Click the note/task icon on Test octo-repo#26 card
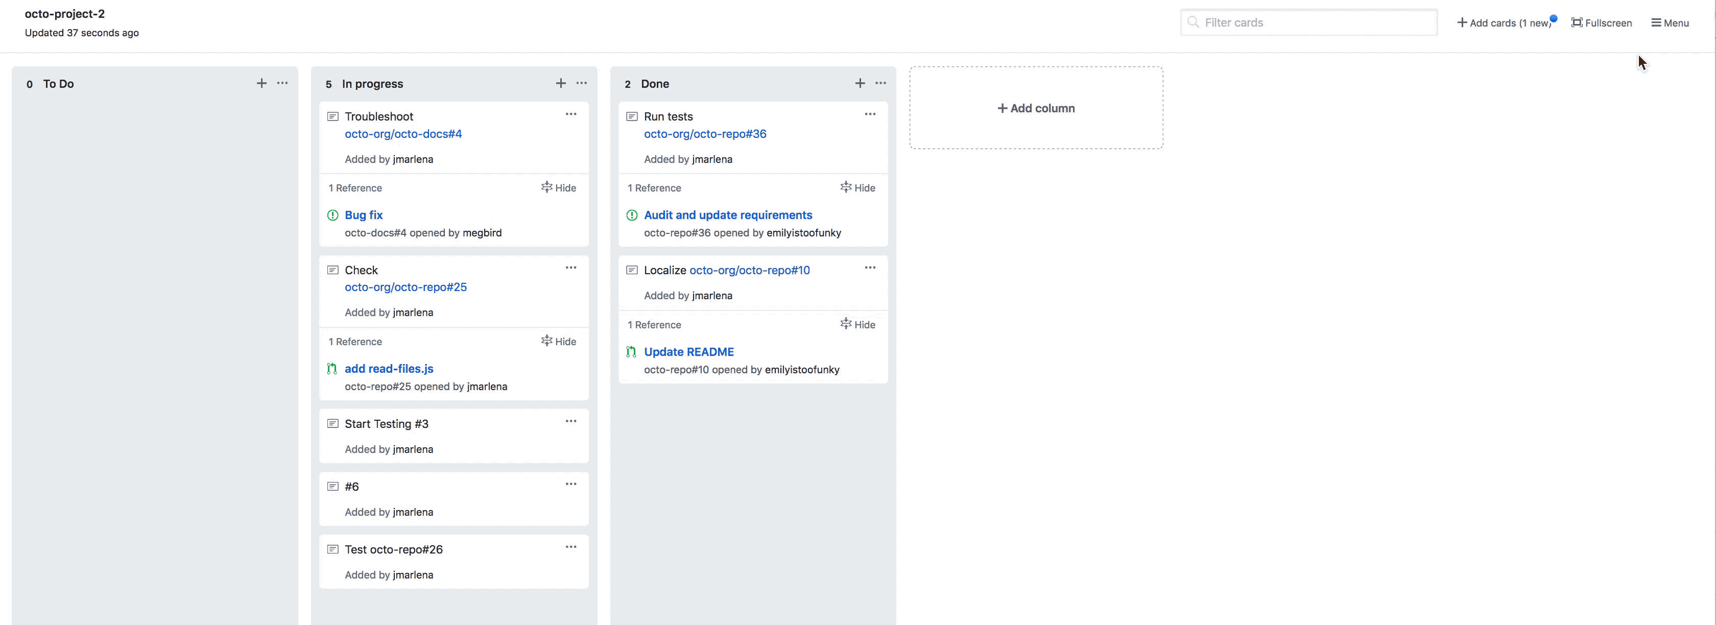1716x625 pixels. pos(334,548)
